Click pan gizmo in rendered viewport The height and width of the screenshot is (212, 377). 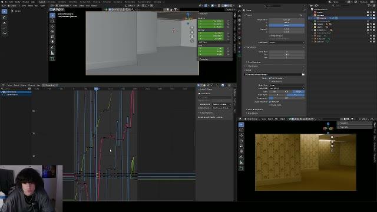click(332, 141)
